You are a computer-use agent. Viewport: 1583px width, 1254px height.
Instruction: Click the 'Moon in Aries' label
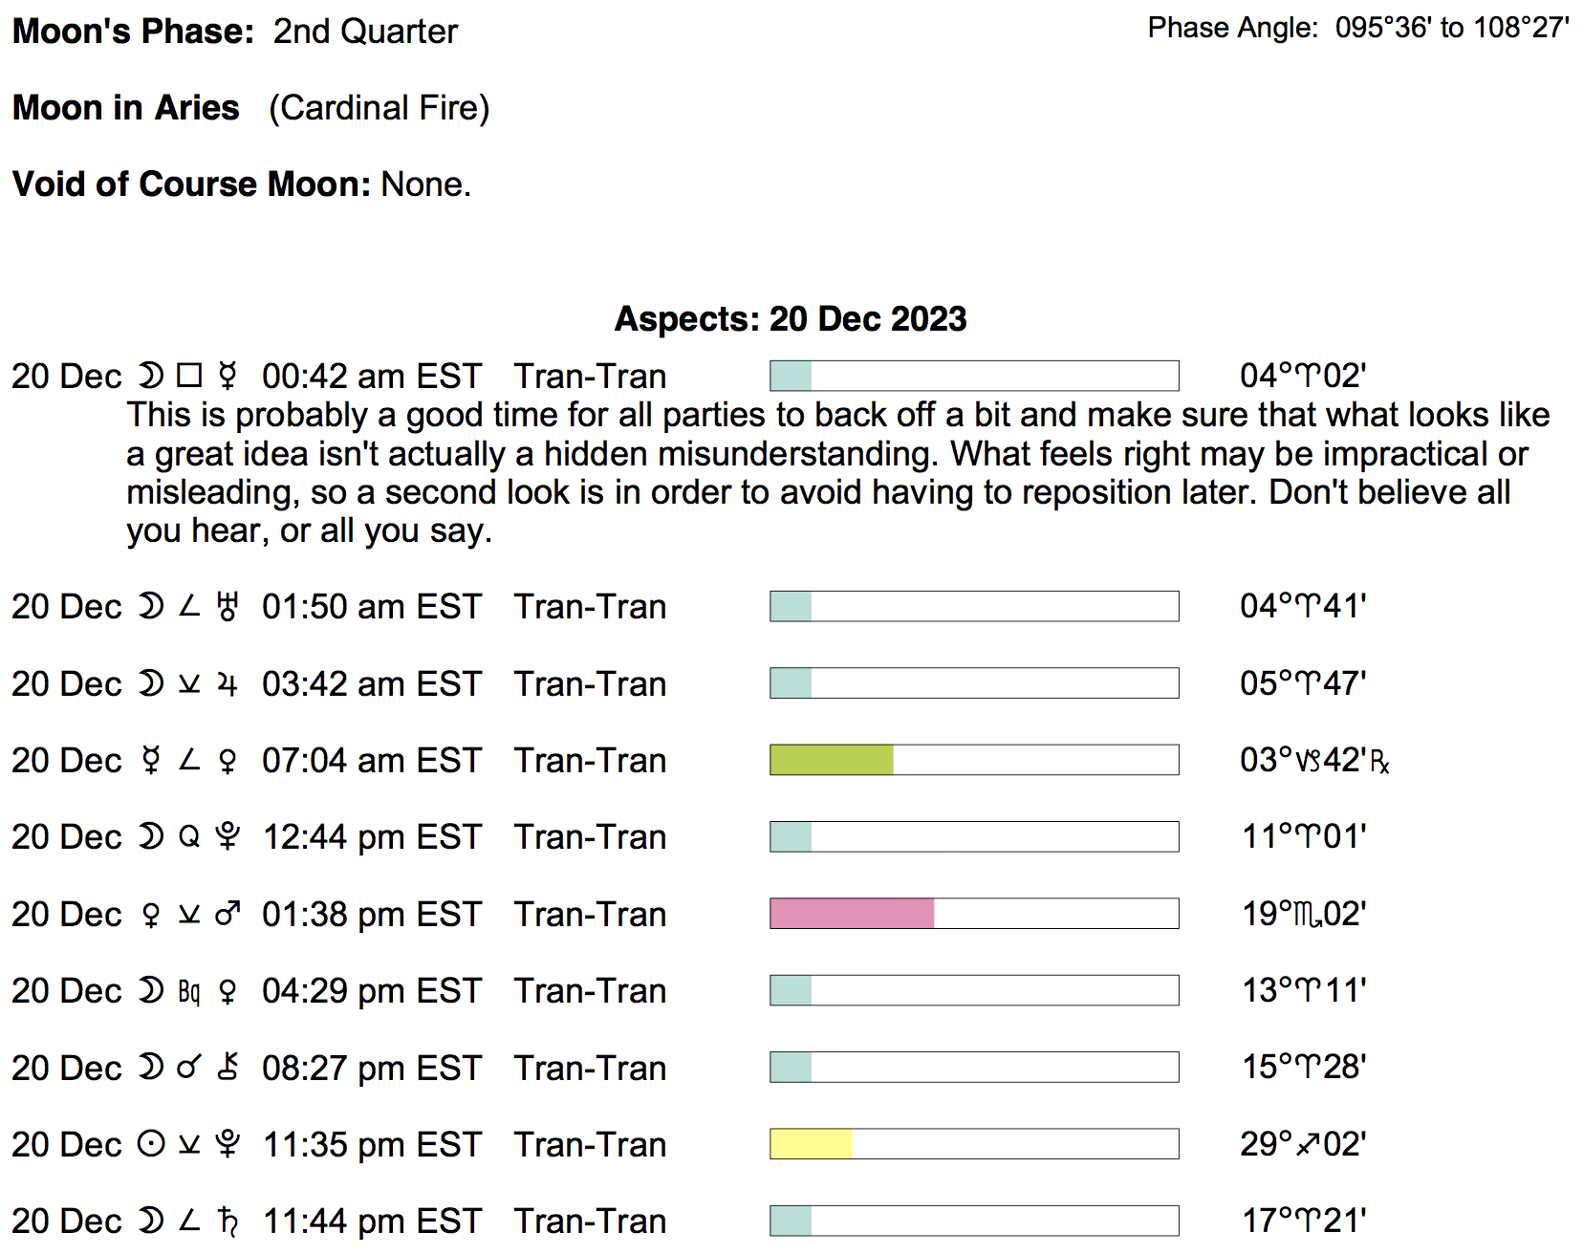coord(126,108)
